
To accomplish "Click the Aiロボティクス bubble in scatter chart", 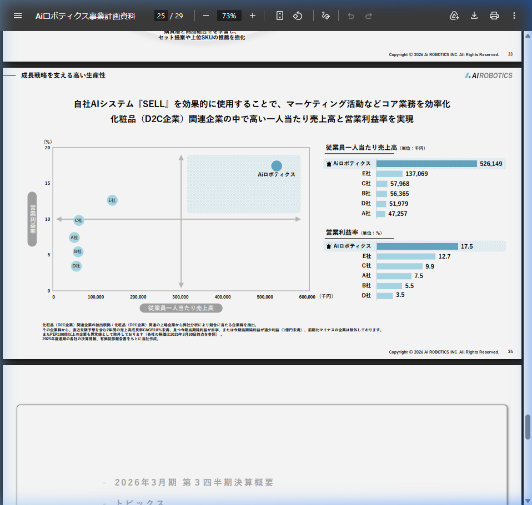I will pos(277,166).
